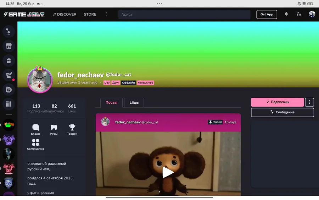The width and height of the screenshot is (319, 200).
Task: Click the Dev badge
Action: click(107, 83)
